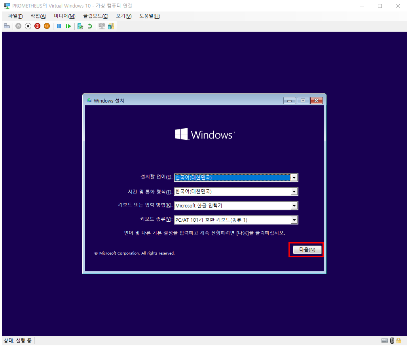The height and width of the screenshot is (346, 408).
Task: Revert VM with green curved arrow
Action: point(90,26)
